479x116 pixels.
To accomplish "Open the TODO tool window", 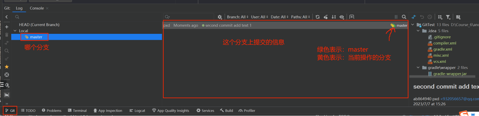I will [x=28, y=111].
